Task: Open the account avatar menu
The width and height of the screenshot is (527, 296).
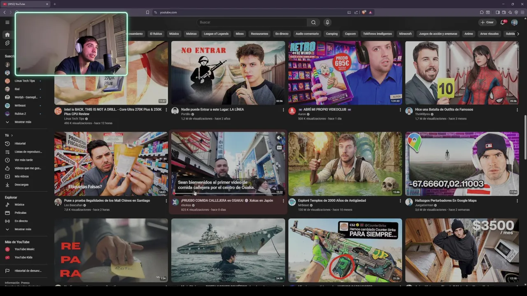Action: 514,22
